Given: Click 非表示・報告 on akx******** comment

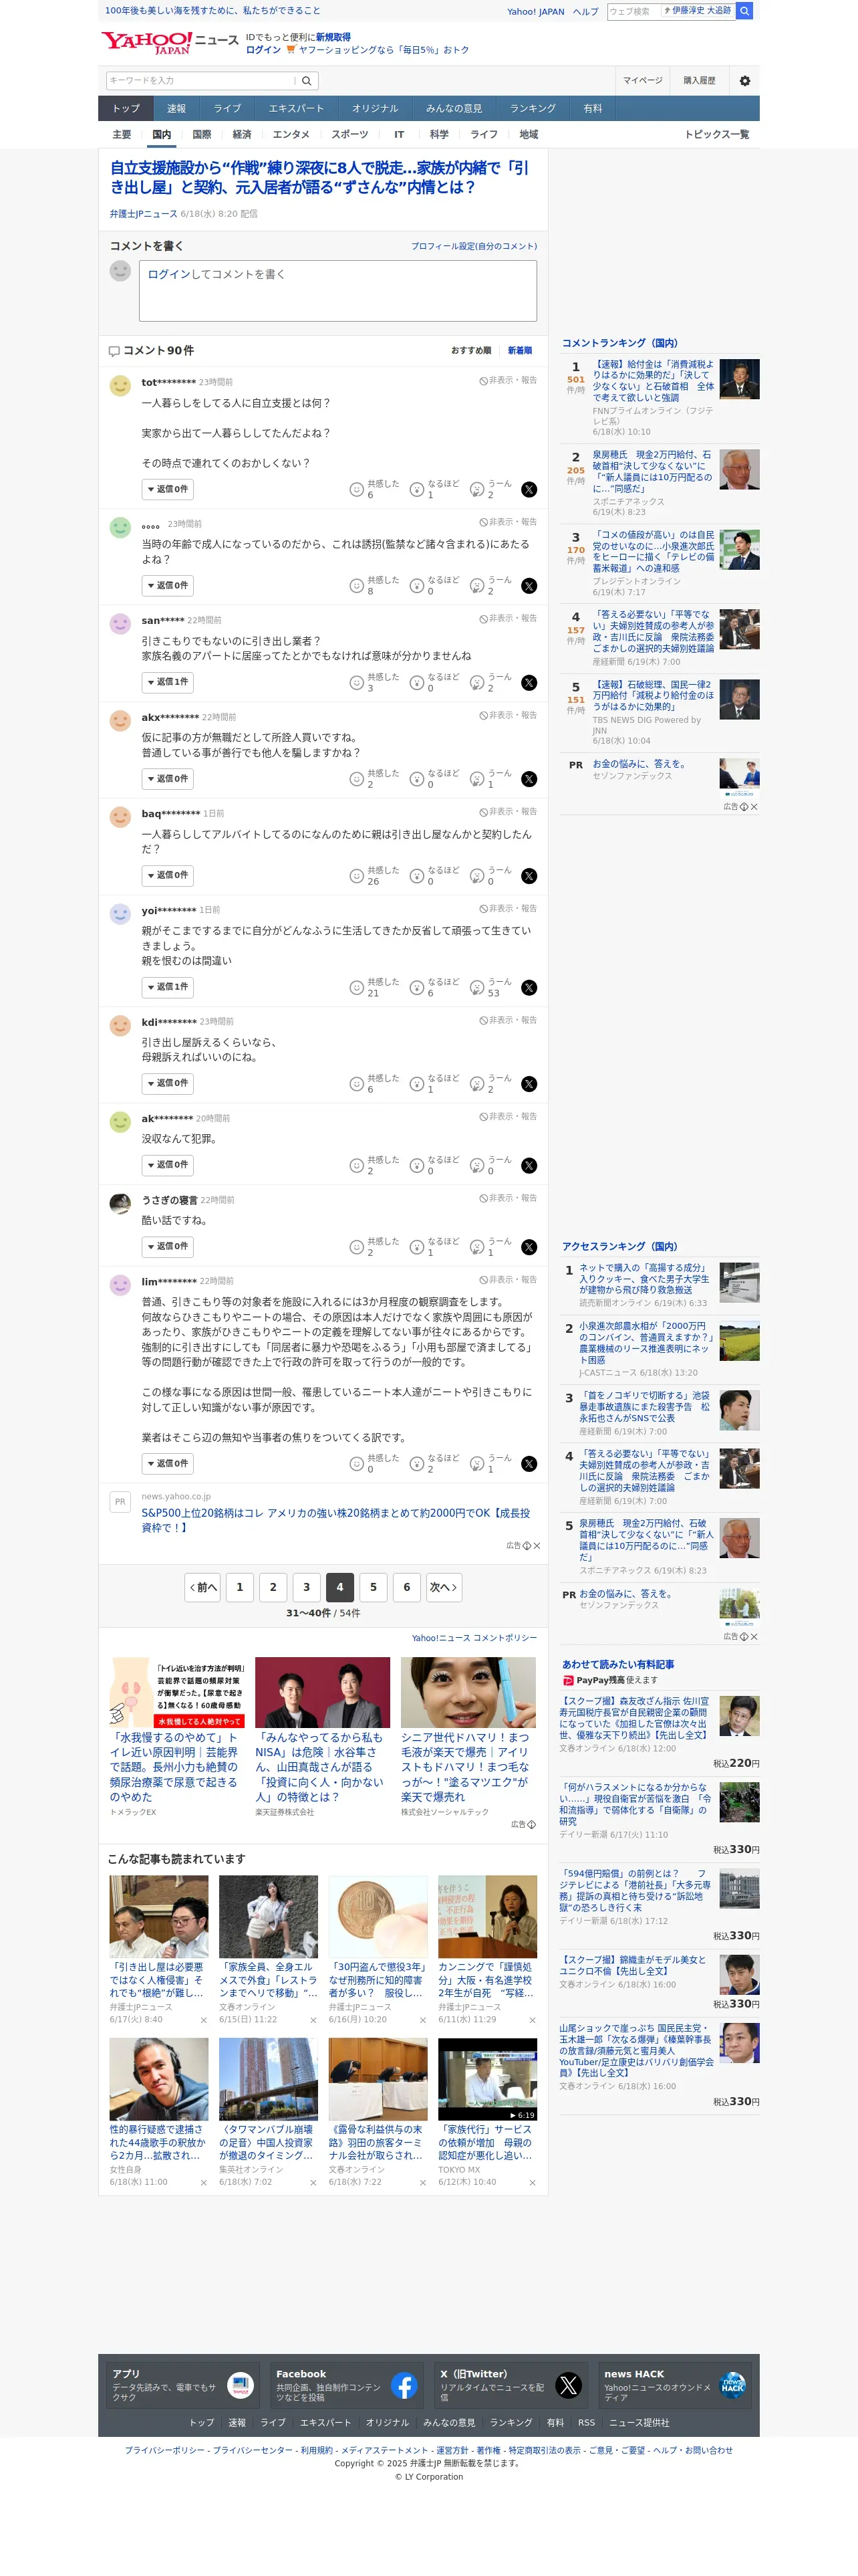Looking at the screenshot, I should [507, 716].
